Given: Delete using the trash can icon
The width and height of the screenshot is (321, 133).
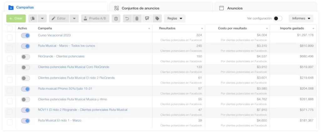Looking at the screenshot, I should pyautogui.click(x=137, y=18).
